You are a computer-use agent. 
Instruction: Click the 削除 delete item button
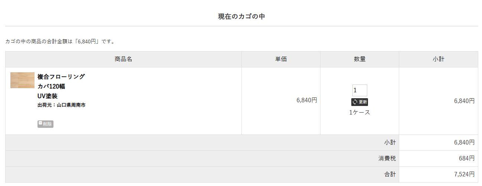[45, 124]
